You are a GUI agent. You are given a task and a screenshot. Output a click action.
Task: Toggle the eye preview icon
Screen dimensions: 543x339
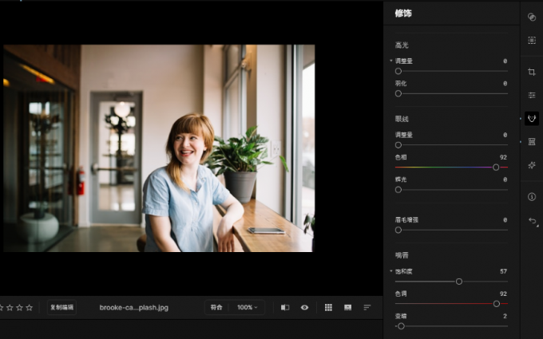304,307
